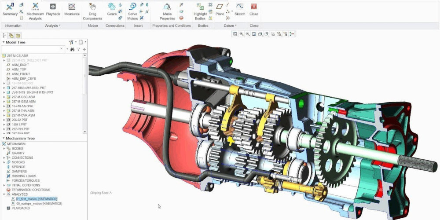Screen dimensions: 440x220
Task: Activate Drag Components
Action: (x=92, y=11)
